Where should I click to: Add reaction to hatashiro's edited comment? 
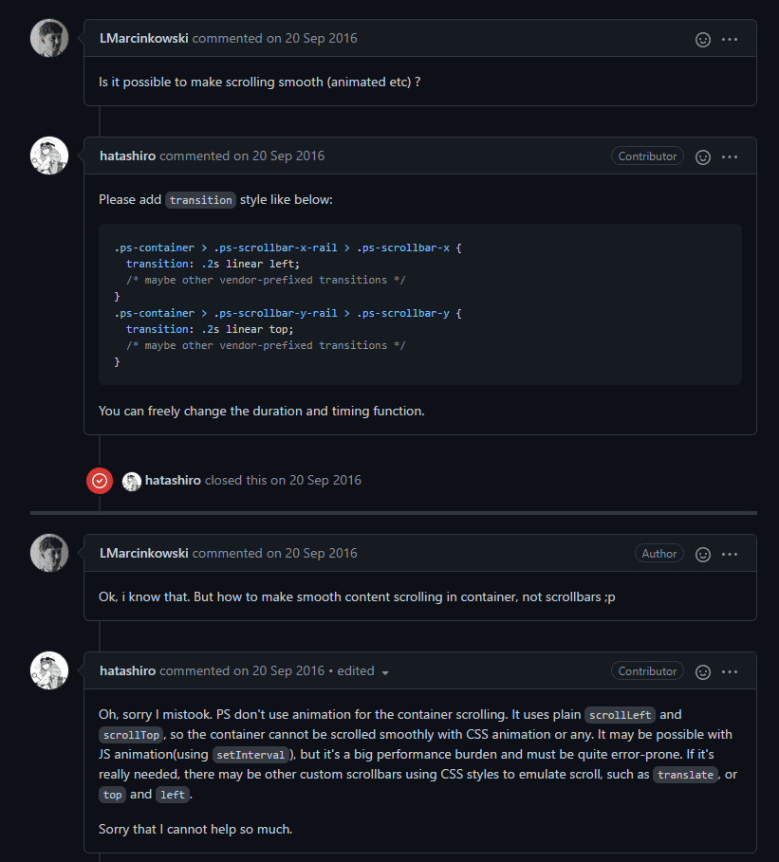coord(703,671)
